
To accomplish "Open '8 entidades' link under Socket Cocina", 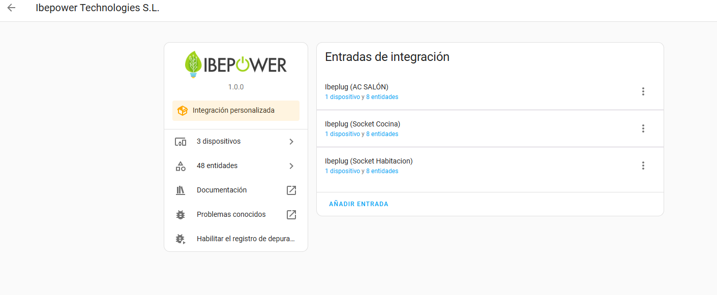I will tap(382, 134).
